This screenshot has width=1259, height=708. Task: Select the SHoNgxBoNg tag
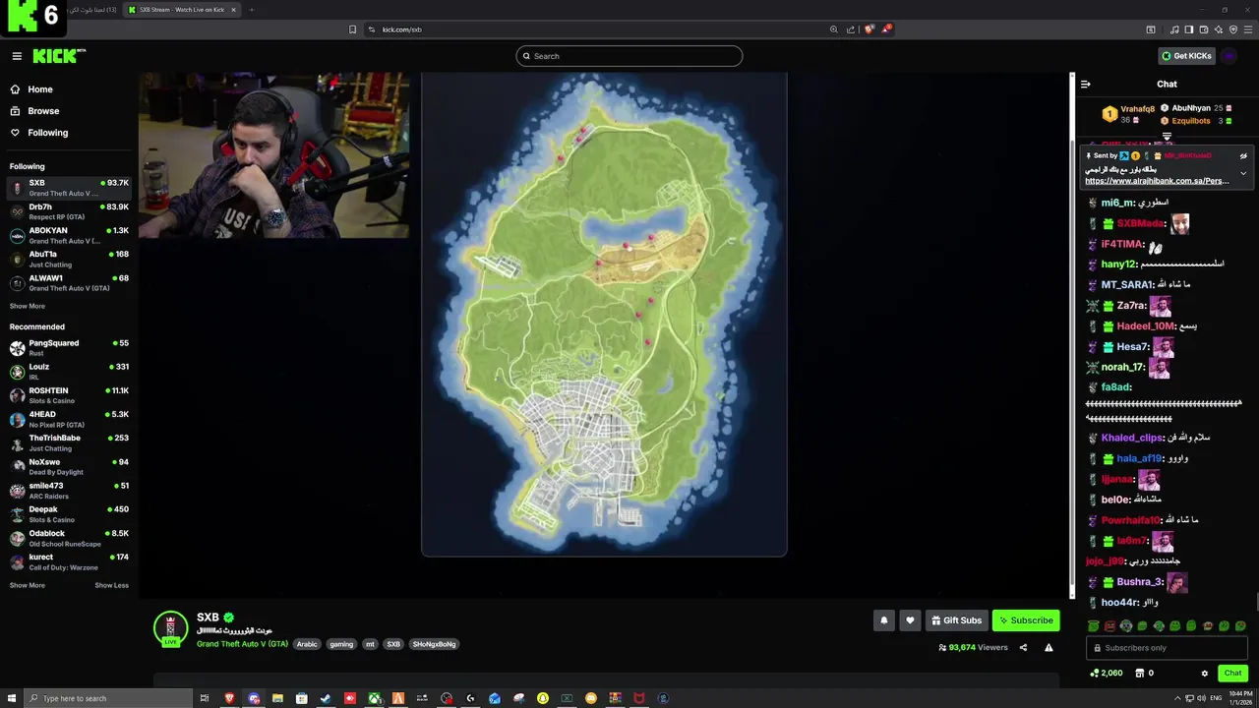pos(434,644)
